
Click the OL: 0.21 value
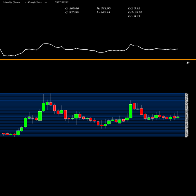click(134, 16)
